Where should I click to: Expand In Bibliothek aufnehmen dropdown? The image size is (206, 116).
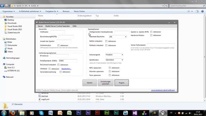[x=30, y=11]
